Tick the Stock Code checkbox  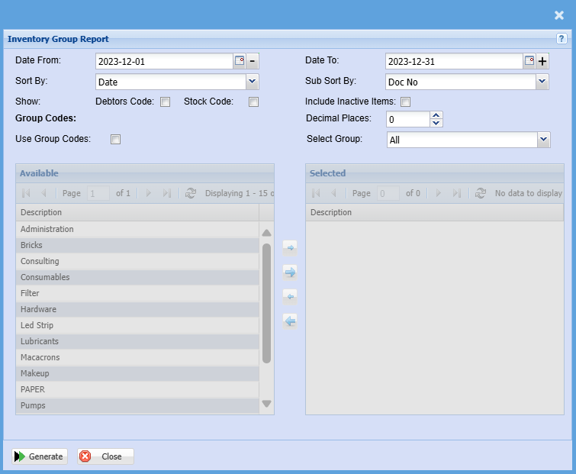coord(254,102)
